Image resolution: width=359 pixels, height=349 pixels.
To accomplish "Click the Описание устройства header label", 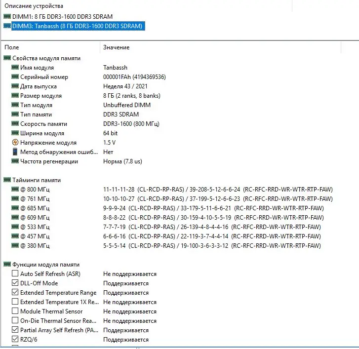I will [34, 6].
